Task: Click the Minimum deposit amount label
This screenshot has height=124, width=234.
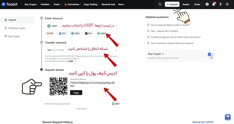Action: (58, 104)
